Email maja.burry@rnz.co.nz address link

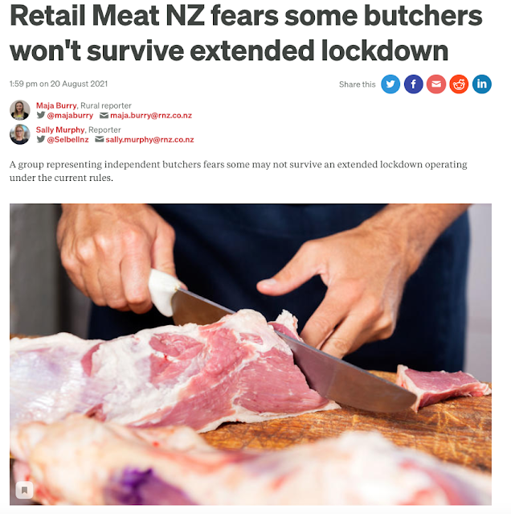tap(151, 115)
